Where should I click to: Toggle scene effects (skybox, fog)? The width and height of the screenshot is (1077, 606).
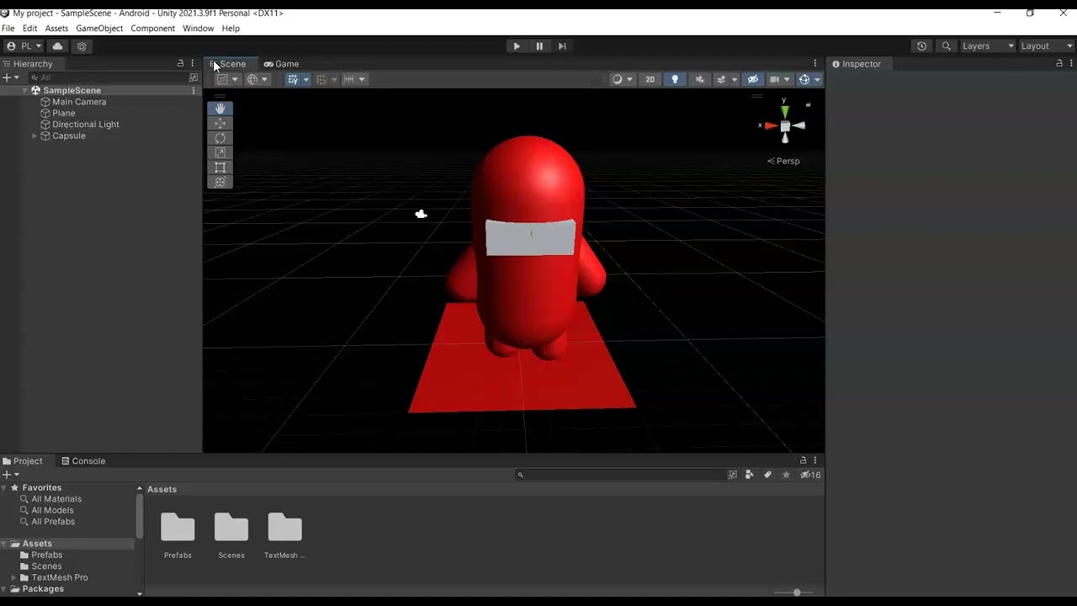[721, 79]
